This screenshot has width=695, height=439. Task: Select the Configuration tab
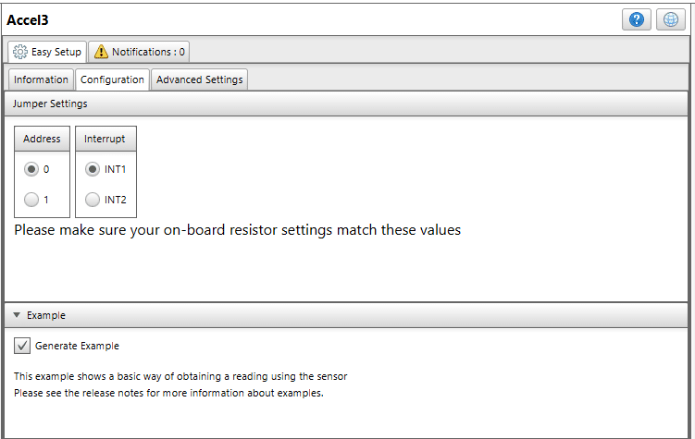(x=112, y=79)
